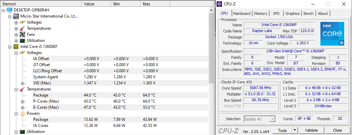Expand the P-Cores (Max) temperatures
Image resolution: width=352 pixels, height=135 pixels.
(x=22, y=101)
